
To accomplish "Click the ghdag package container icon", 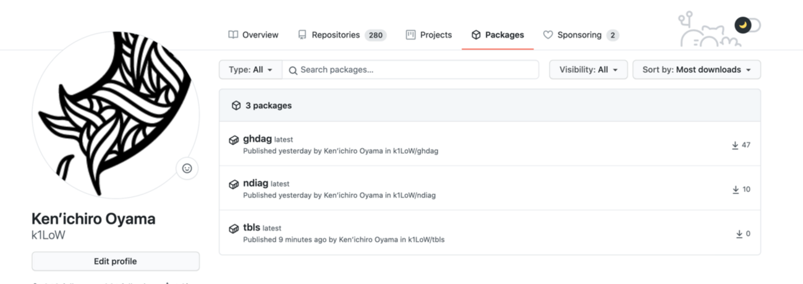I will pyautogui.click(x=234, y=140).
